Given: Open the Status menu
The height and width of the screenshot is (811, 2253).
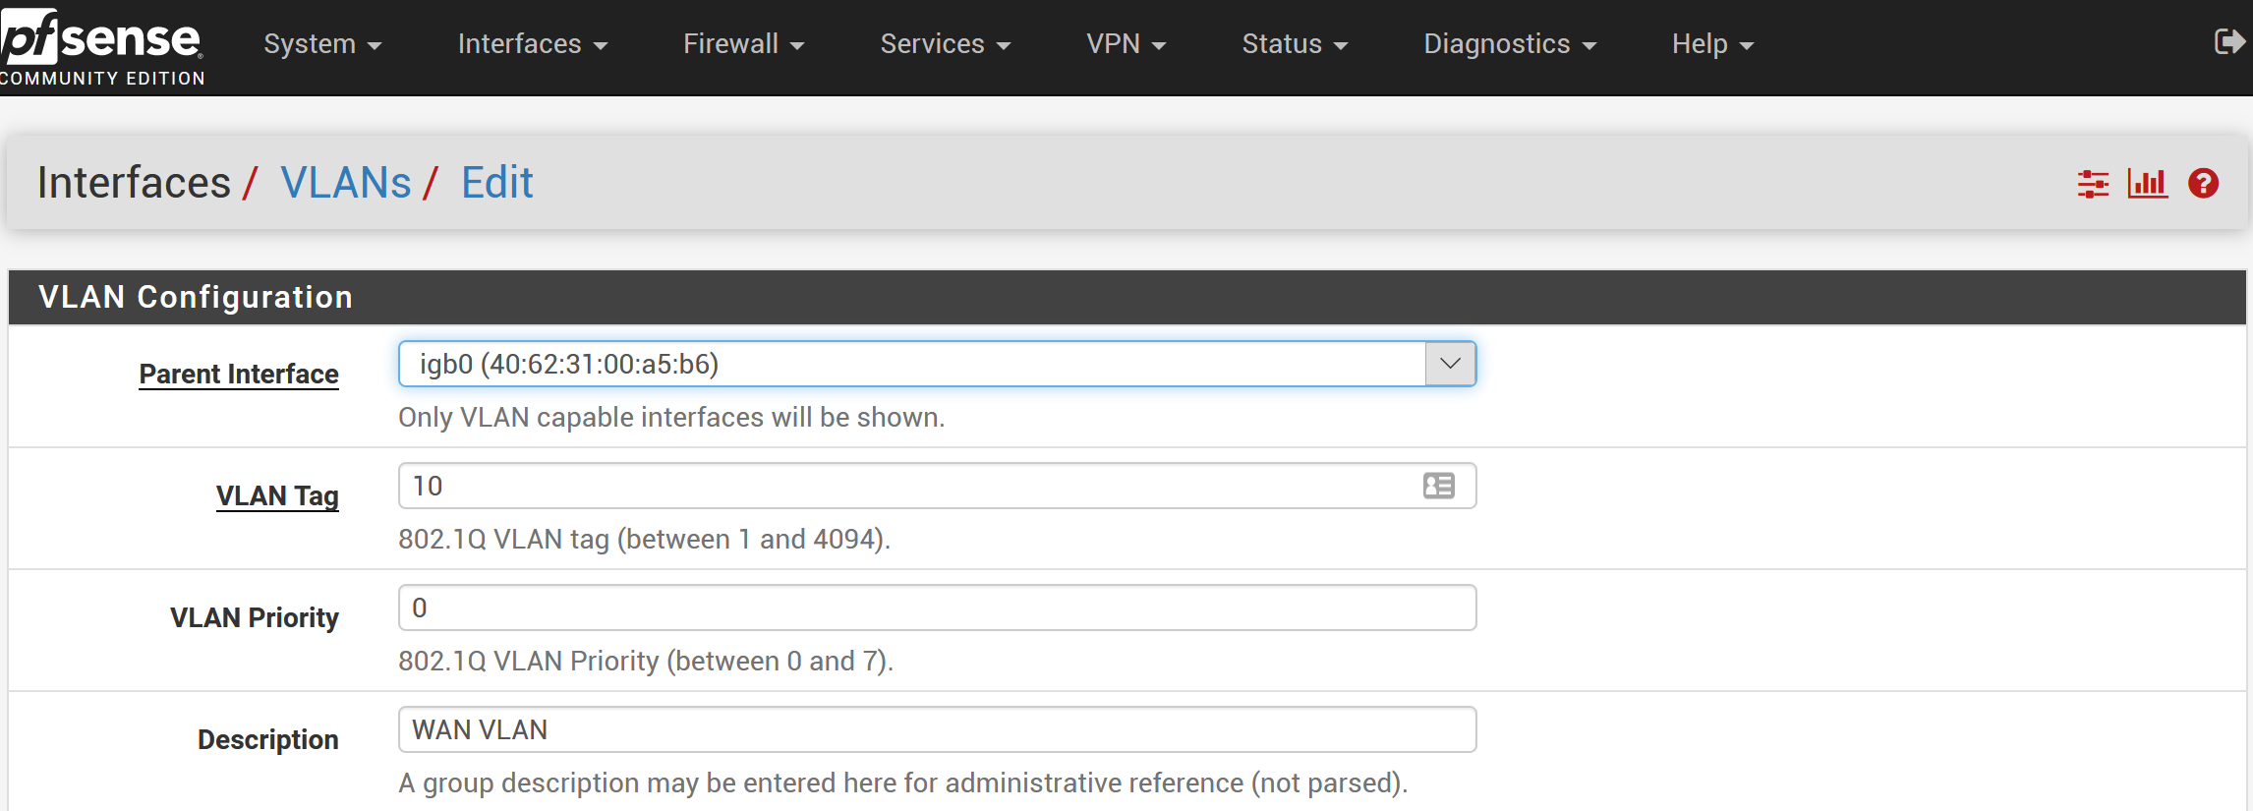Looking at the screenshot, I should 1295,44.
